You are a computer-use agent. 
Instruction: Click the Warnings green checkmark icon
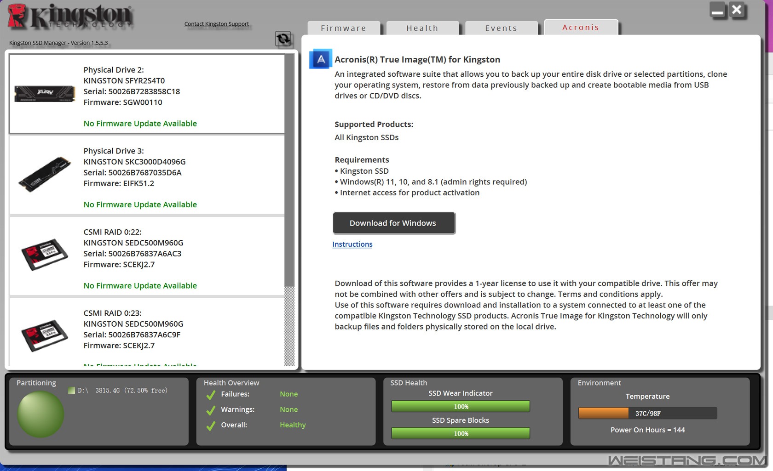click(x=211, y=410)
